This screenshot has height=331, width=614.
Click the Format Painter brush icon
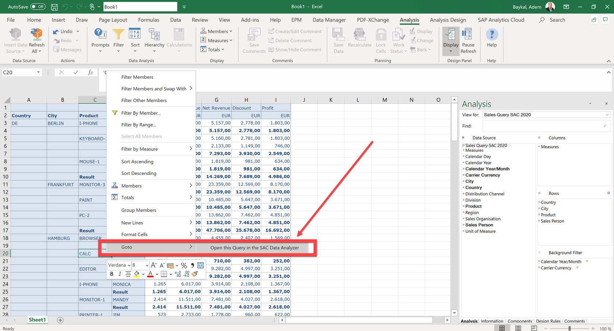[195, 274]
